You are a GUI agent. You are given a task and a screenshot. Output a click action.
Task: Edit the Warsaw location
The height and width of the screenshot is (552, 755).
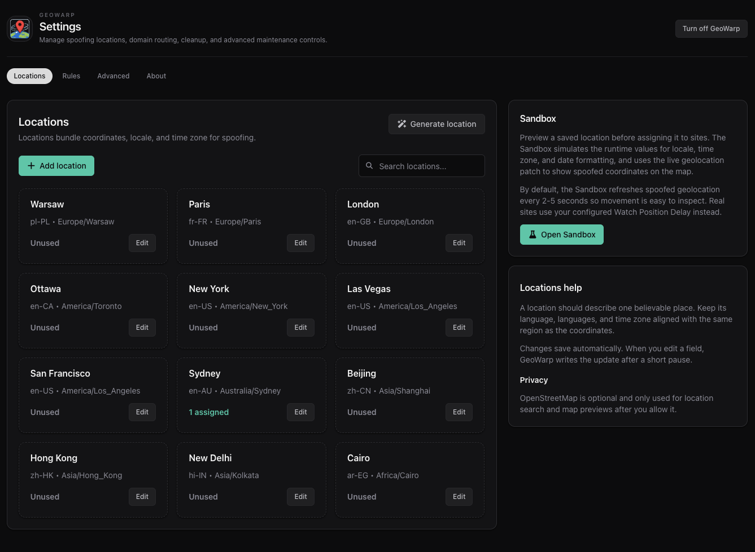[x=142, y=243]
